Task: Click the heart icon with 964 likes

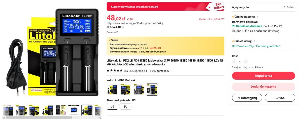Action: tap(277, 98)
